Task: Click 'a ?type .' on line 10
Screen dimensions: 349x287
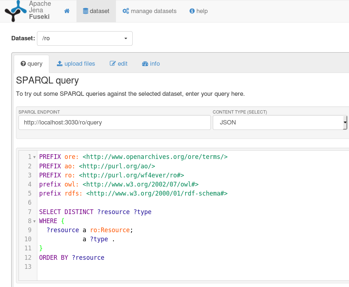Action: click(x=99, y=239)
